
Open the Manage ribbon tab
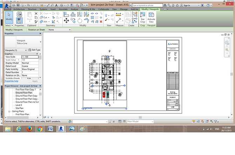tap(124, 9)
